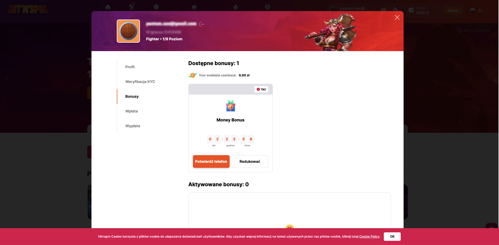
Task: Open the Cookie Policy link
Action: (x=369, y=237)
